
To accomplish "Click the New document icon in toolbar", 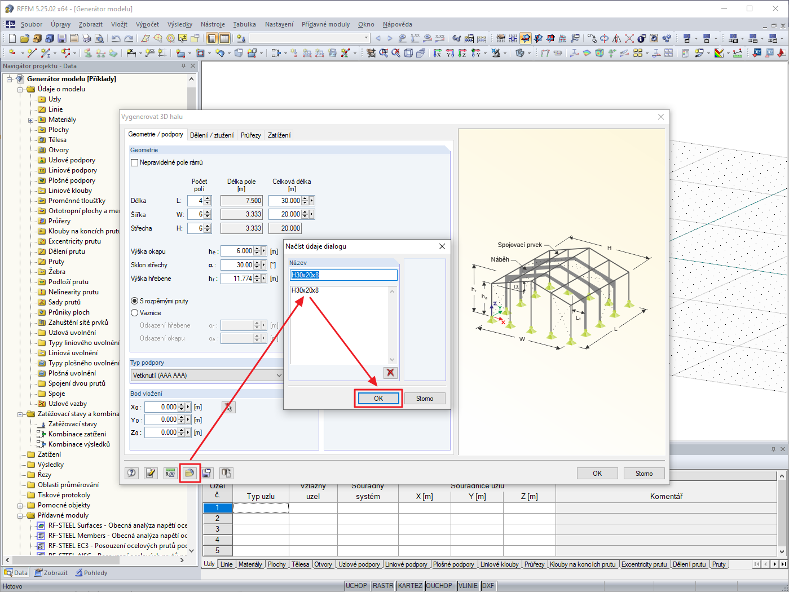I will pyautogui.click(x=12, y=38).
